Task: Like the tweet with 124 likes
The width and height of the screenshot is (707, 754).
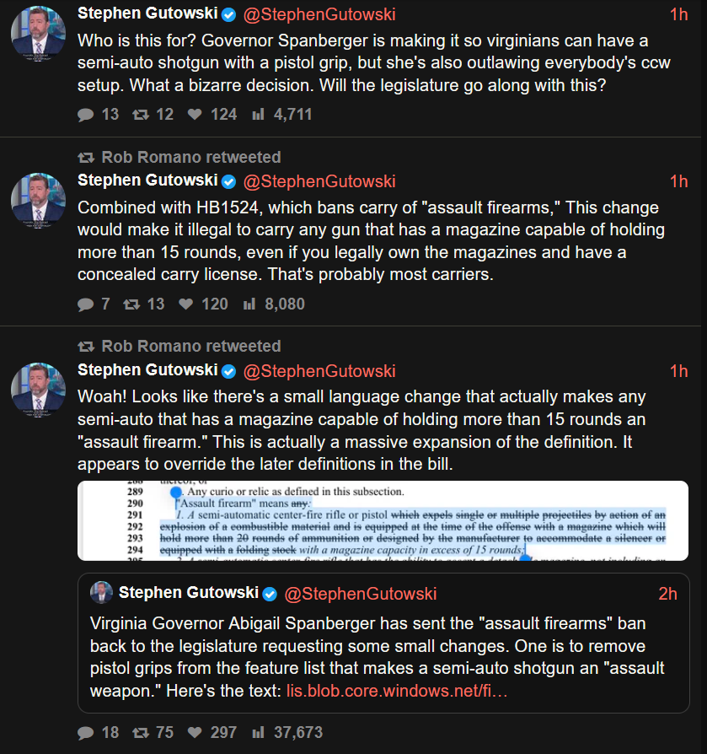Action: point(195,115)
